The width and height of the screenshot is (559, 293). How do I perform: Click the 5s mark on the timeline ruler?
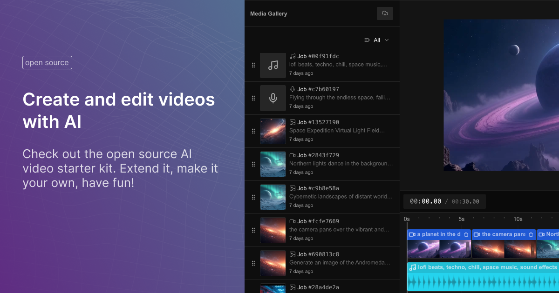[x=462, y=219]
